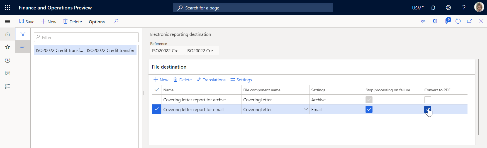
Task: Click the Save button
Action: [x=27, y=22]
